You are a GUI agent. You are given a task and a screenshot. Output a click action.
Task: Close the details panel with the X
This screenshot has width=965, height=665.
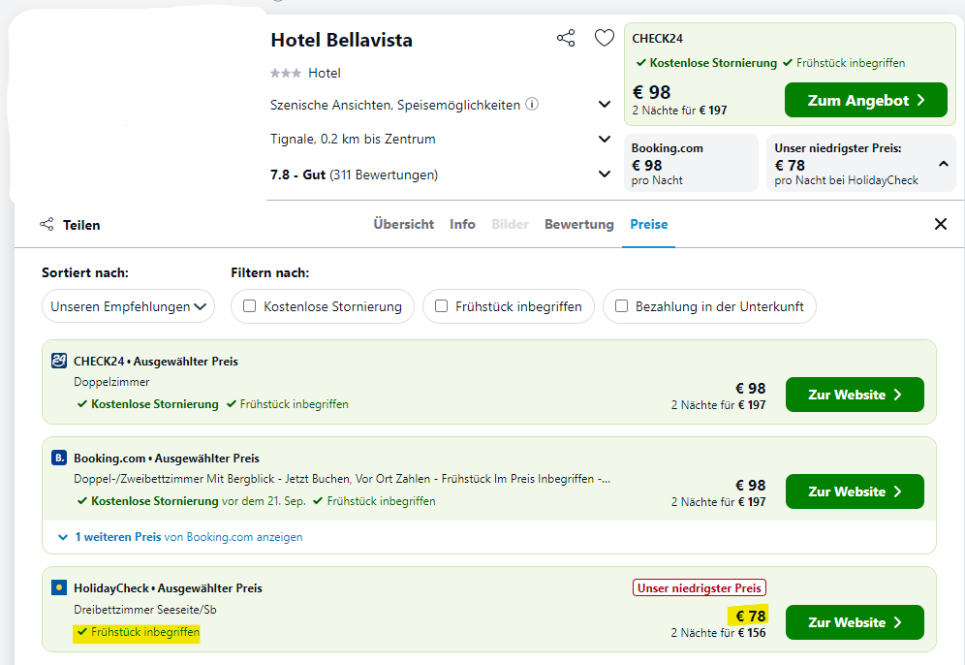941,224
